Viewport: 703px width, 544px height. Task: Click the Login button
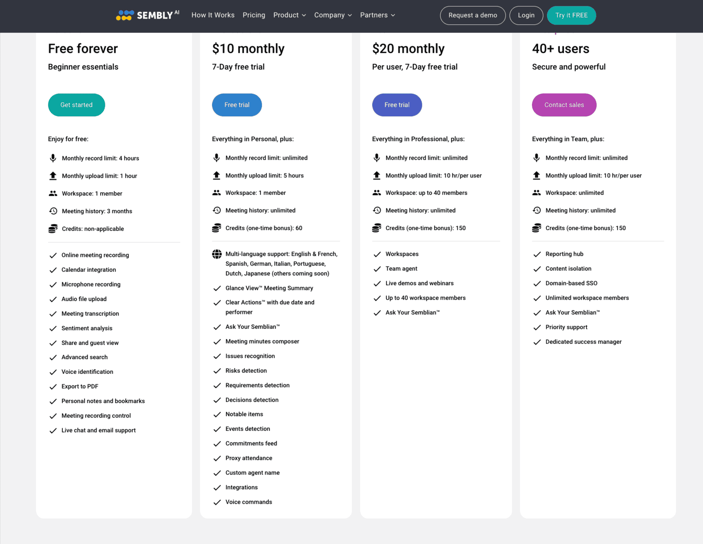click(x=526, y=15)
